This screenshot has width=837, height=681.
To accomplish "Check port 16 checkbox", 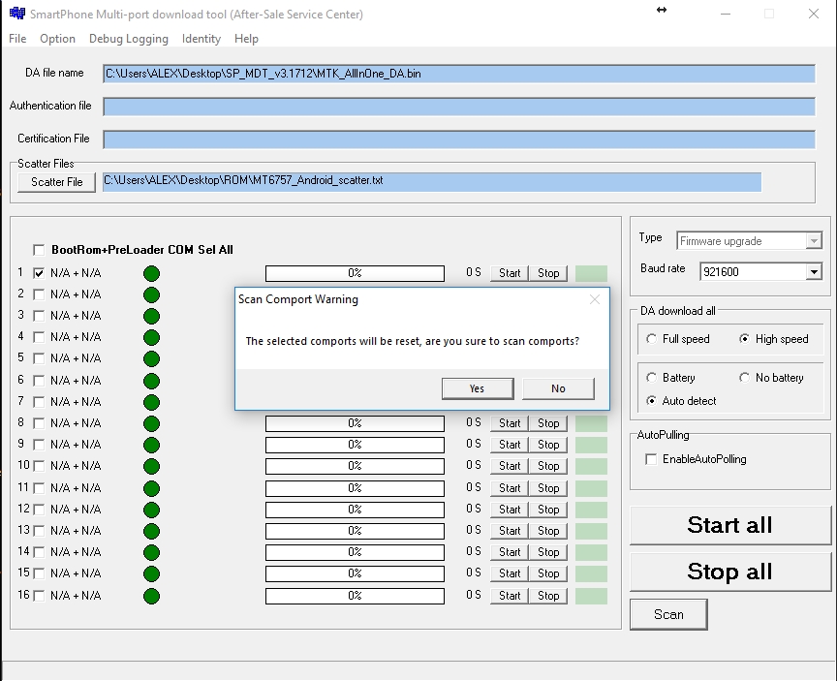I will (39, 596).
